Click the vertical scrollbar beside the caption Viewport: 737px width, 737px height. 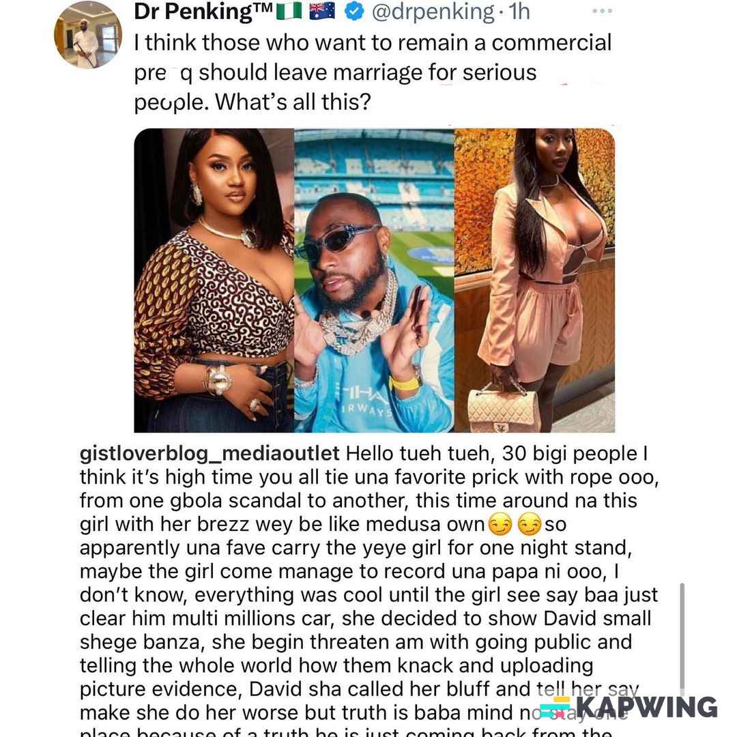[x=682, y=638]
